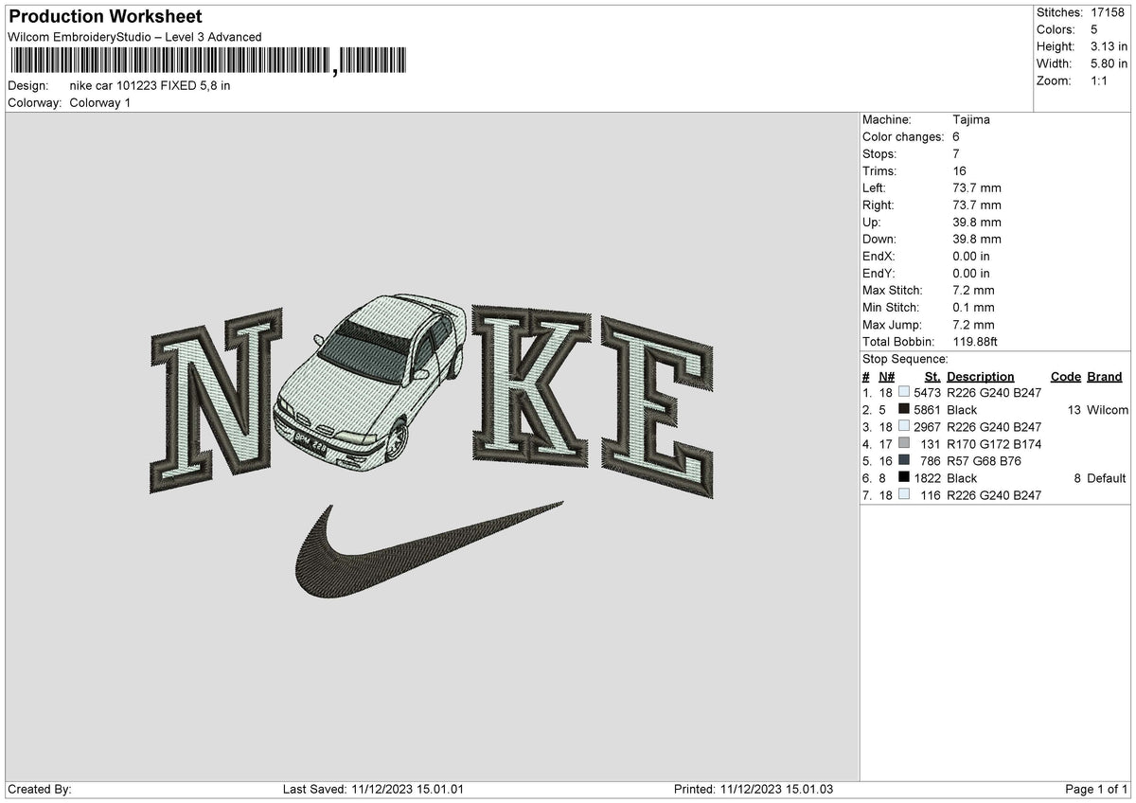Click code "13" in stop 2 row

[1074, 410]
